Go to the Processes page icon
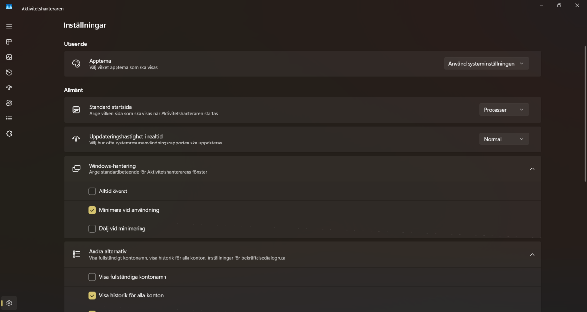The width and height of the screenshot is (587, 312). click(9, 42)
